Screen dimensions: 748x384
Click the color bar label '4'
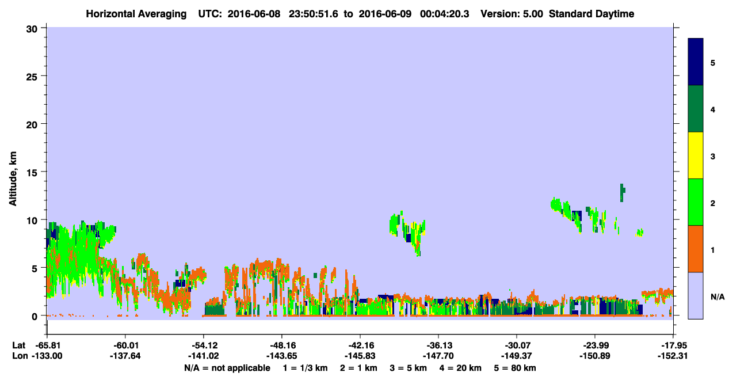click(x=713, y=109)
